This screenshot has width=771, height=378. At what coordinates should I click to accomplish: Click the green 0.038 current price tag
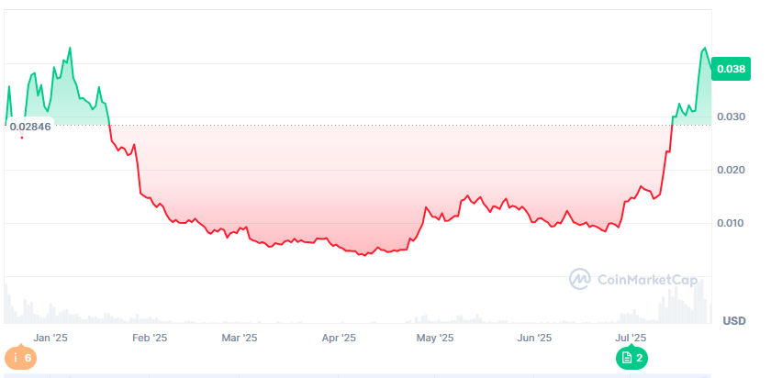point(731,69)
